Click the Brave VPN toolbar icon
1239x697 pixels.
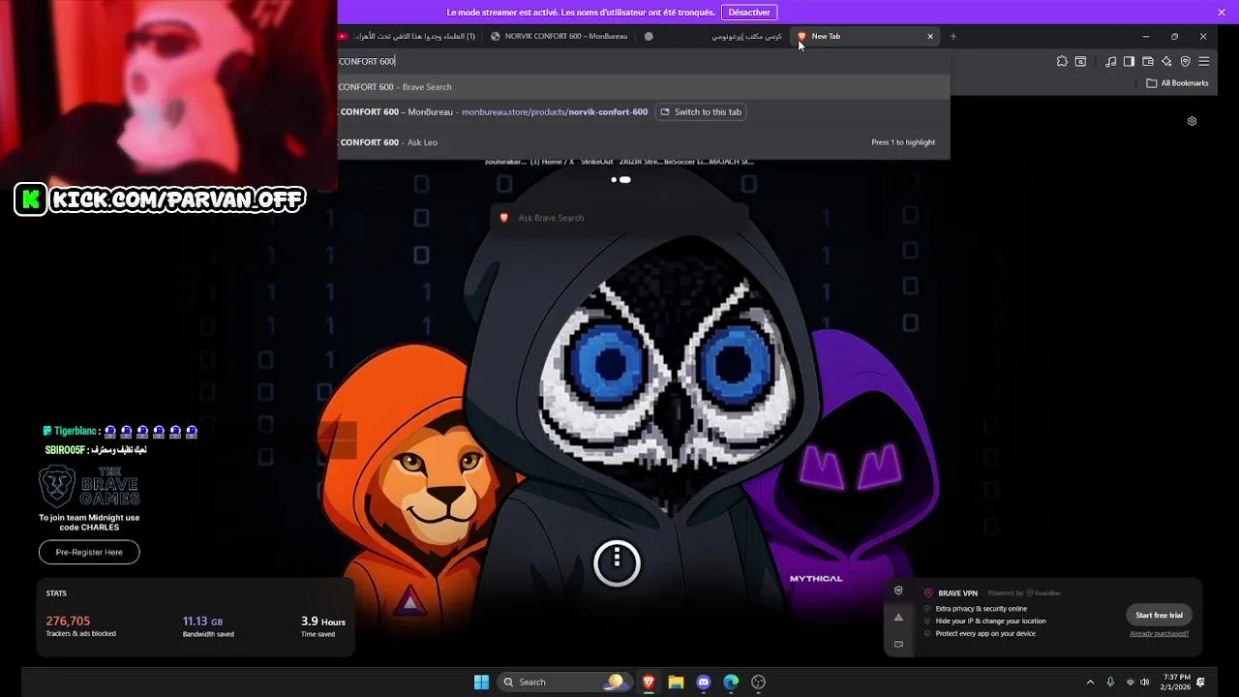coord(1185,61)
